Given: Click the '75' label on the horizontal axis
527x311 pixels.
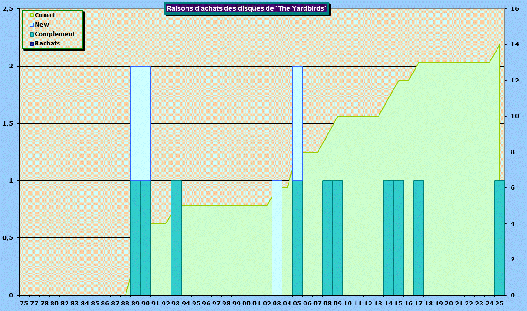Looking at the screenshot, I should (x=24, y=304).
